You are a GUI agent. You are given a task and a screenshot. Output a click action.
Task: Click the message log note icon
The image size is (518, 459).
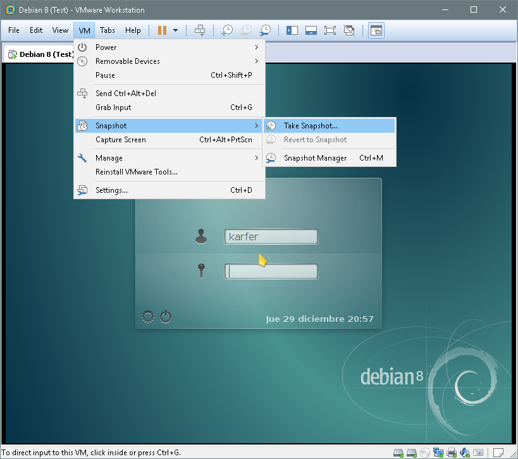pyautogui.click(x=498, y=452)
